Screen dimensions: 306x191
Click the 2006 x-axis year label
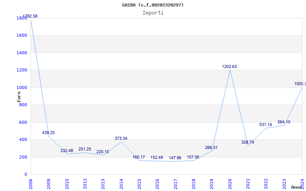tap(31, 184)
